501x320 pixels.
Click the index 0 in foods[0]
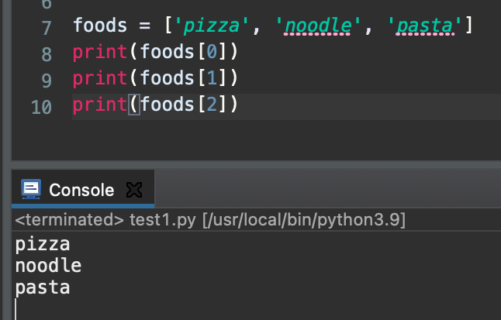coord(209,53)
